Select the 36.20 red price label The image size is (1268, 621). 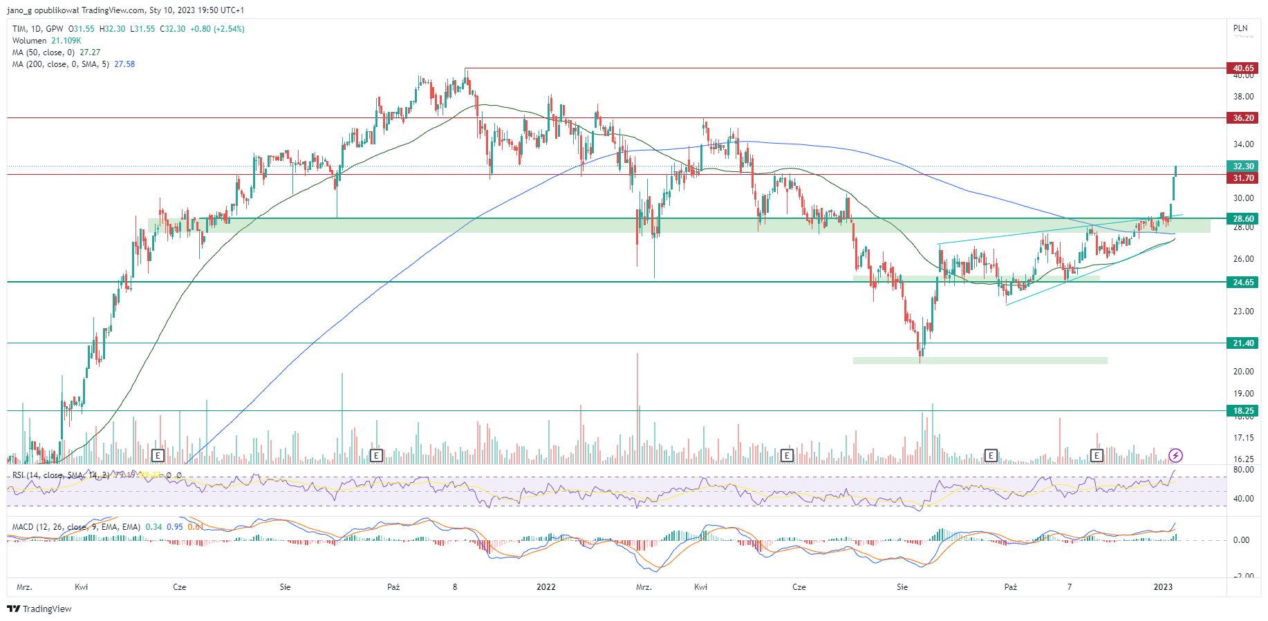1243,117
